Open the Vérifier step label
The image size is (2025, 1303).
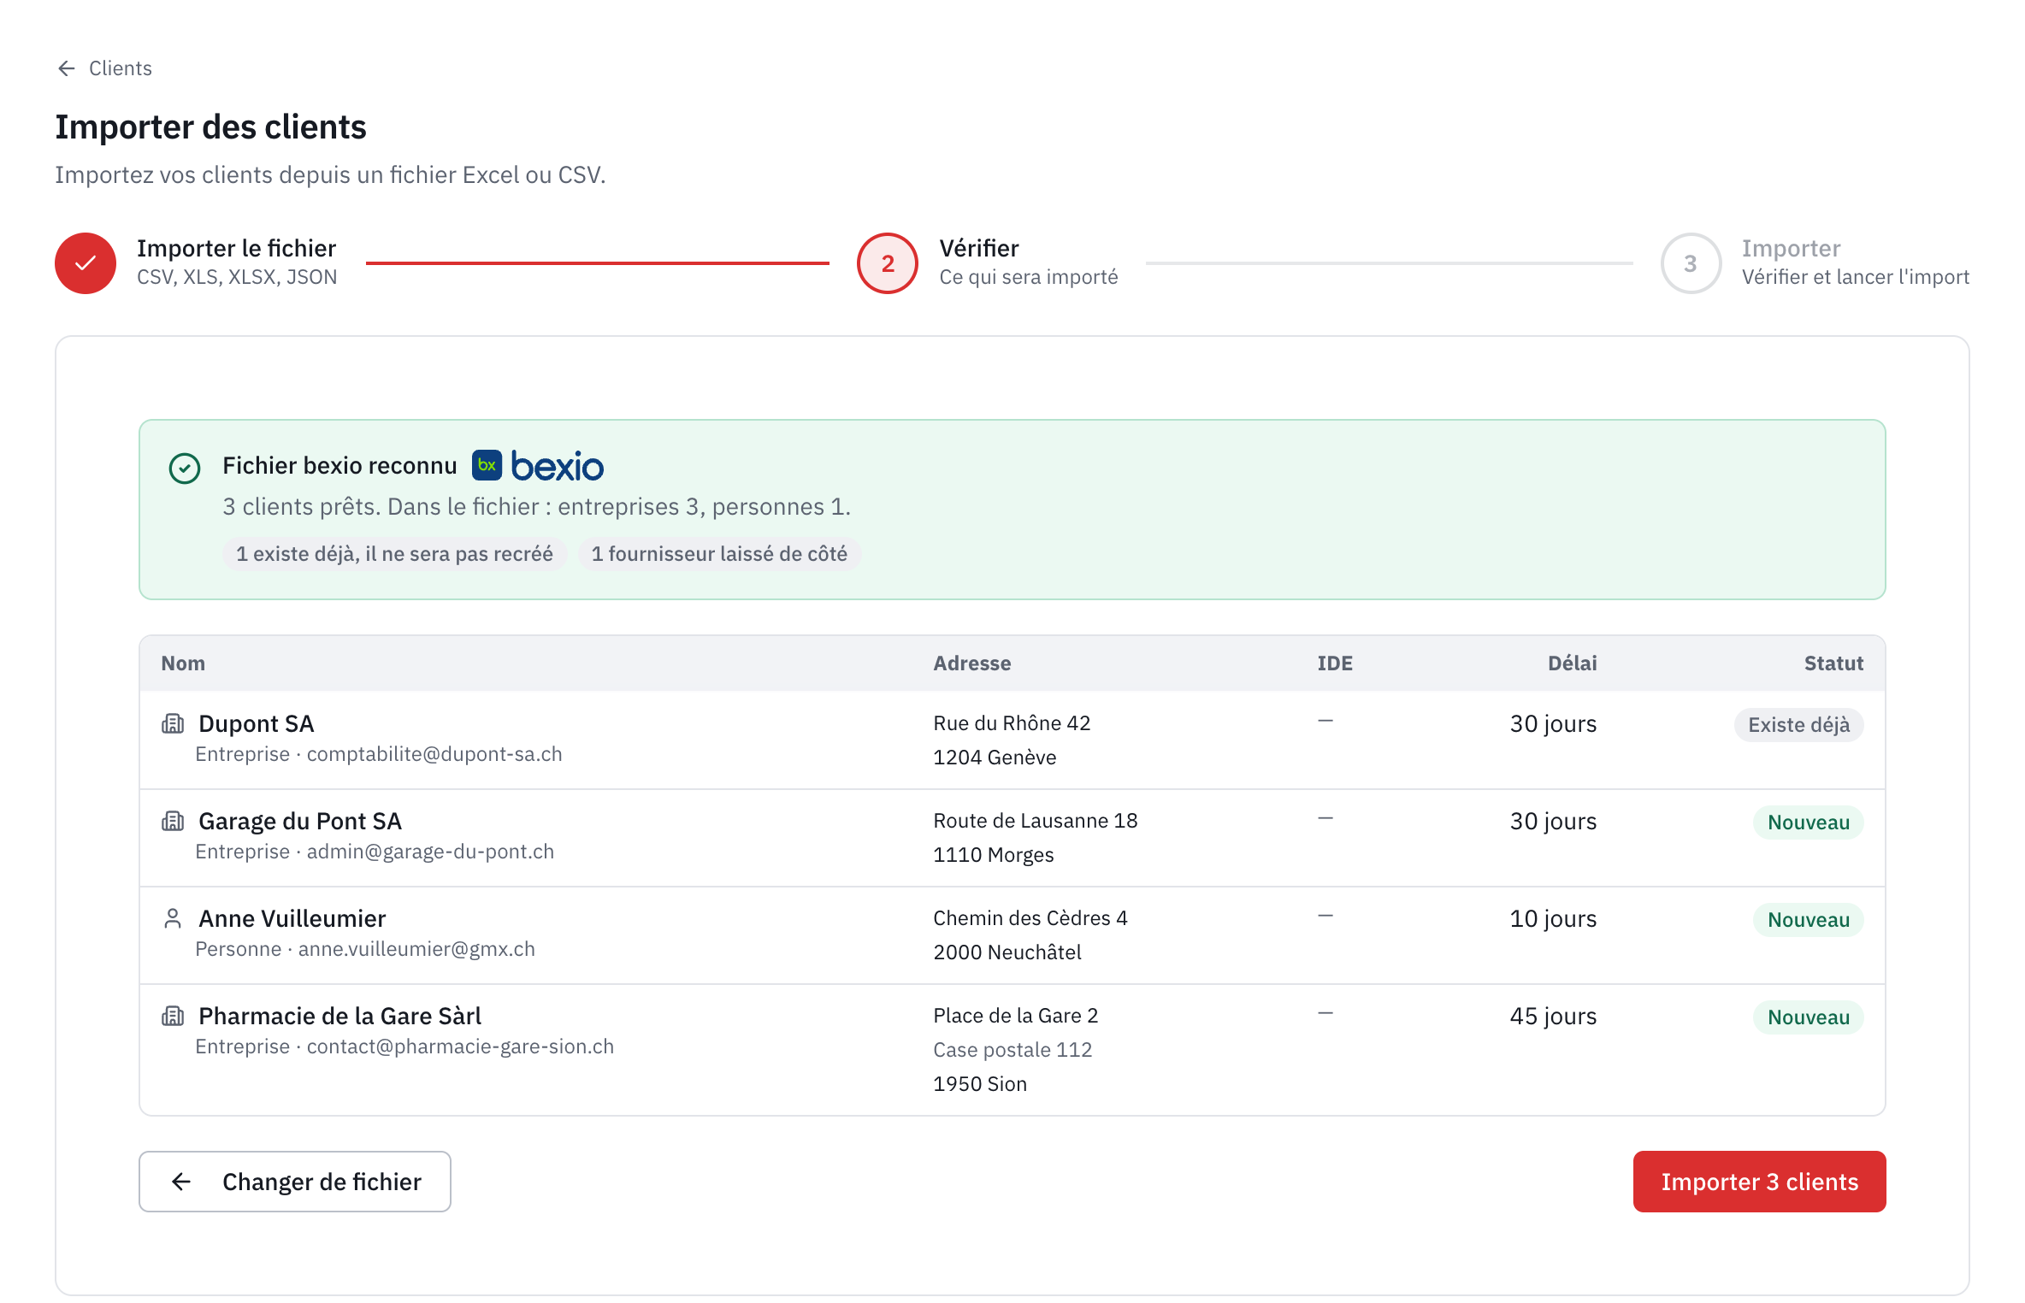click(x=979, y=249)
